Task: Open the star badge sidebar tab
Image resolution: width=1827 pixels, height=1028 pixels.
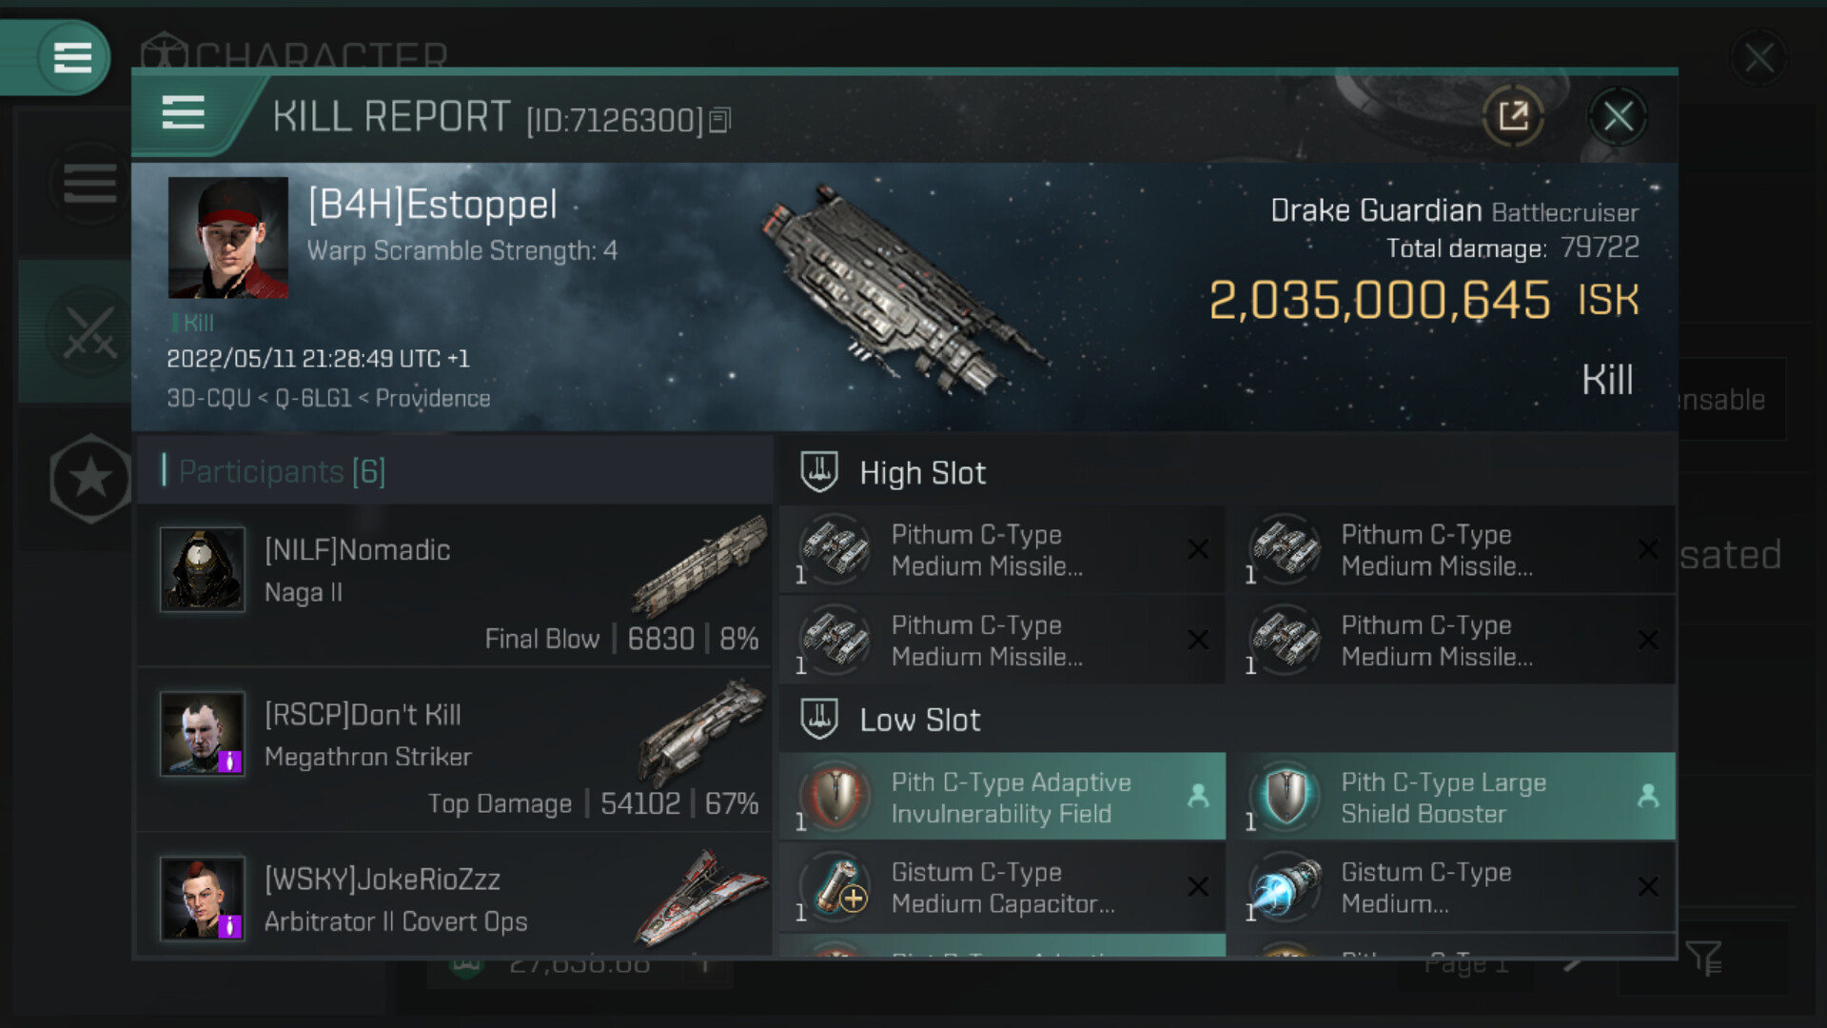Action: click(89, 478)
